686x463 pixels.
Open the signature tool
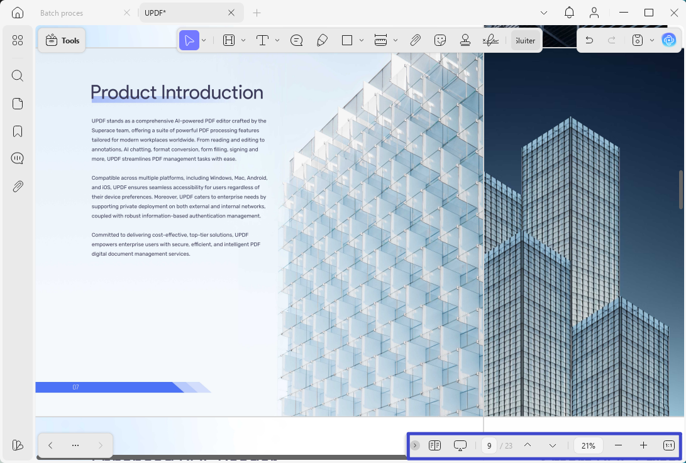(490, 41)
